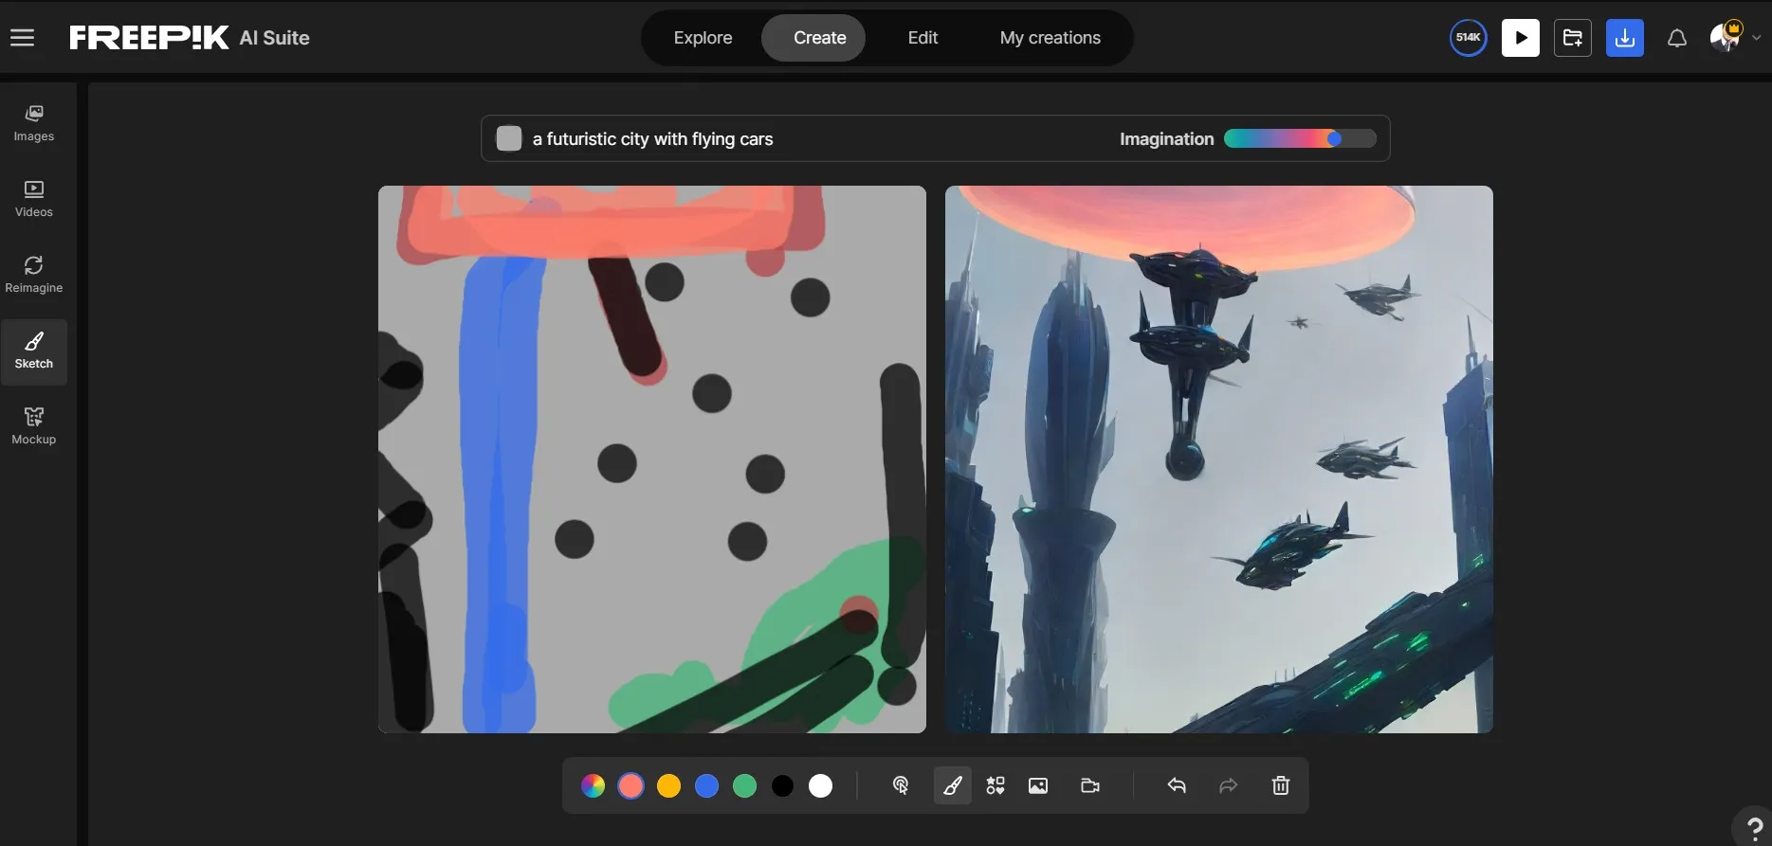Open the hamburger navigation menu
The width and height of the screenshot is (1772, 846).
[23, 38]
